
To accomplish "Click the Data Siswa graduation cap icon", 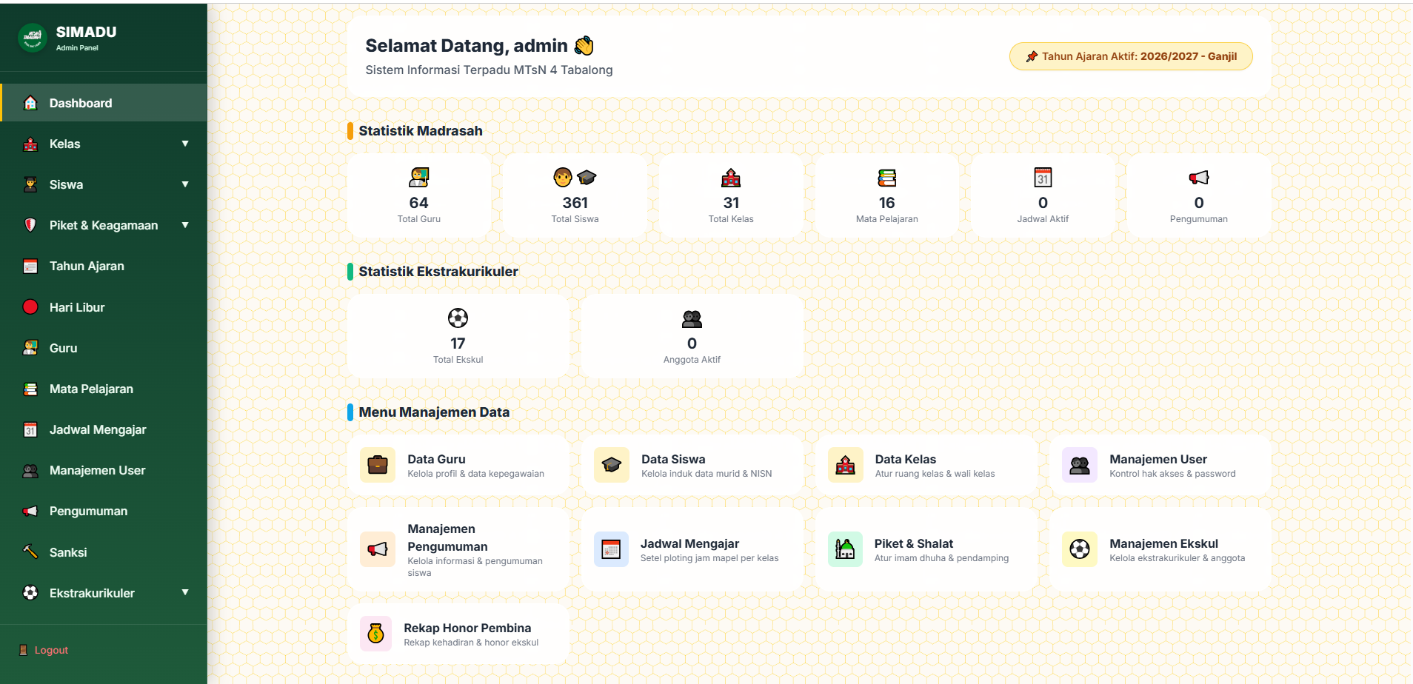I will tap(612, 465).
